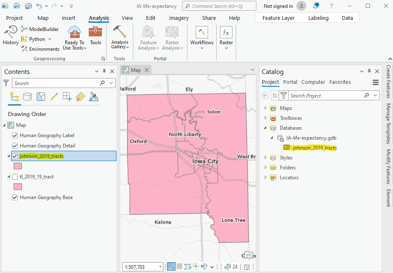
Task: Open the History pane
Action: (x=11, y=35)
